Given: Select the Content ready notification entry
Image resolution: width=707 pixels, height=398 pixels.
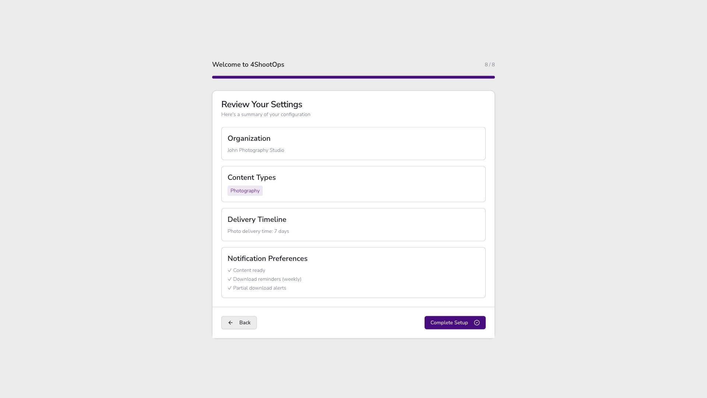Looking at the screenshot, I should pyautogui.click(x=246, y=270).
